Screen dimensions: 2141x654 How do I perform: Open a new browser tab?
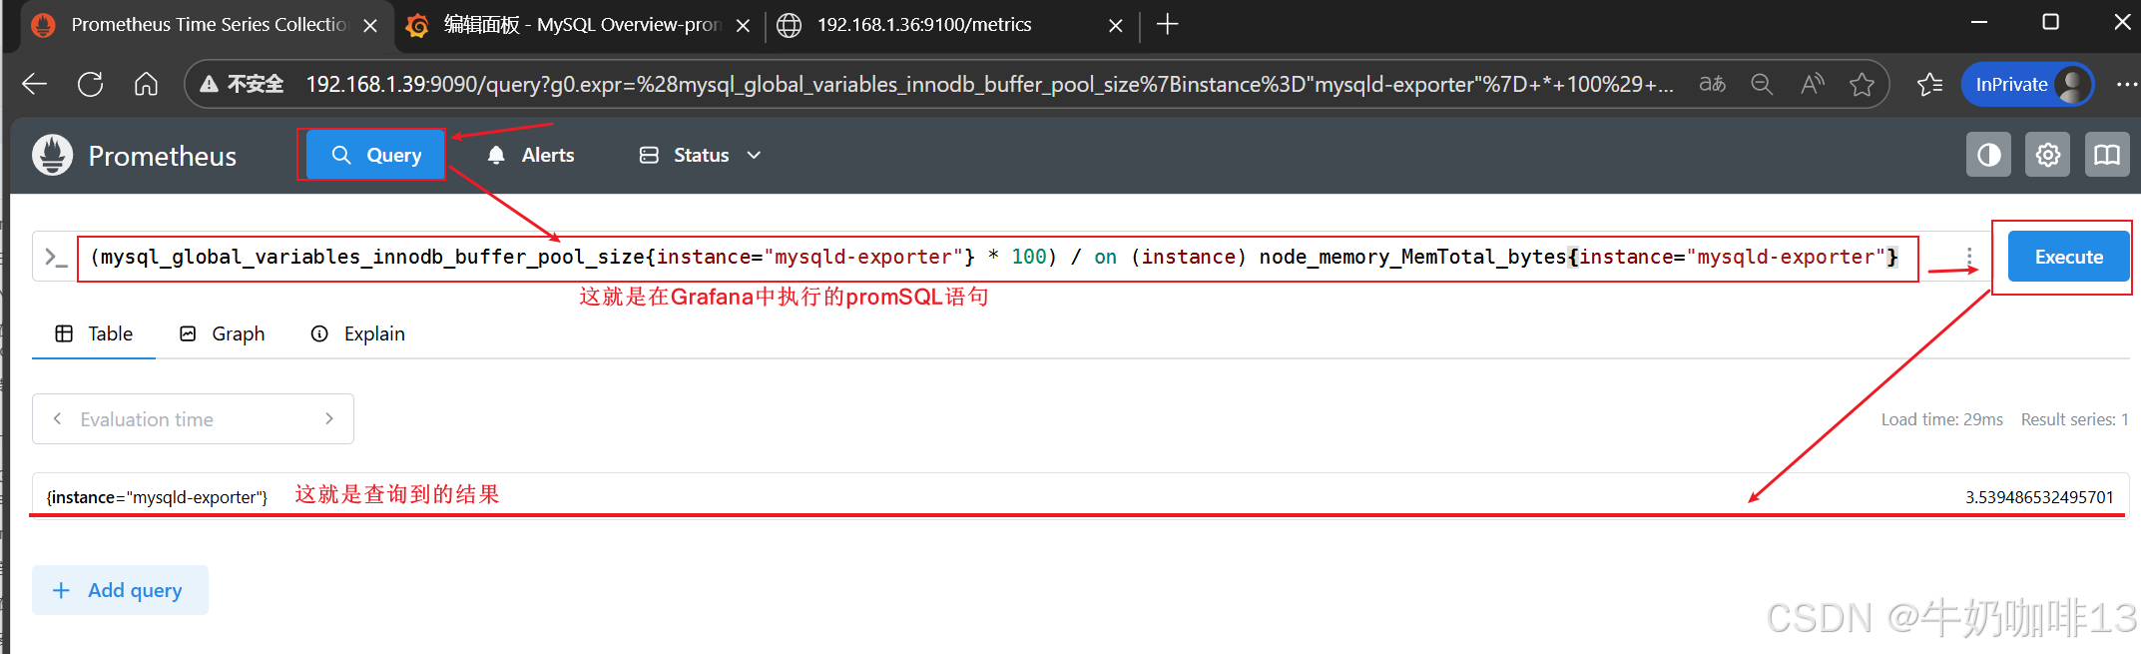pyautogui.click(x=1167, y=24)
